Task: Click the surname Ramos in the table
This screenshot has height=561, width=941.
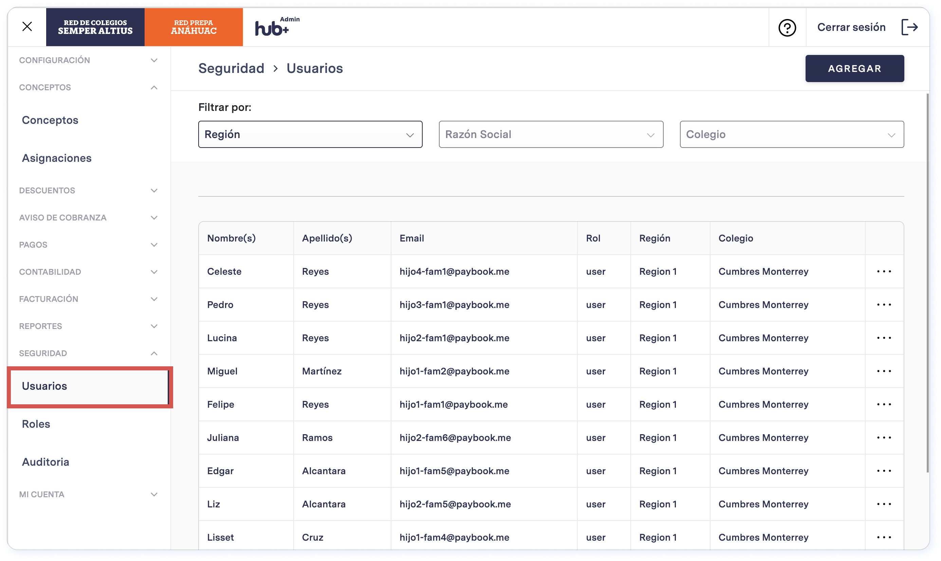Action: pyautogui.click(x=317, y=438)
